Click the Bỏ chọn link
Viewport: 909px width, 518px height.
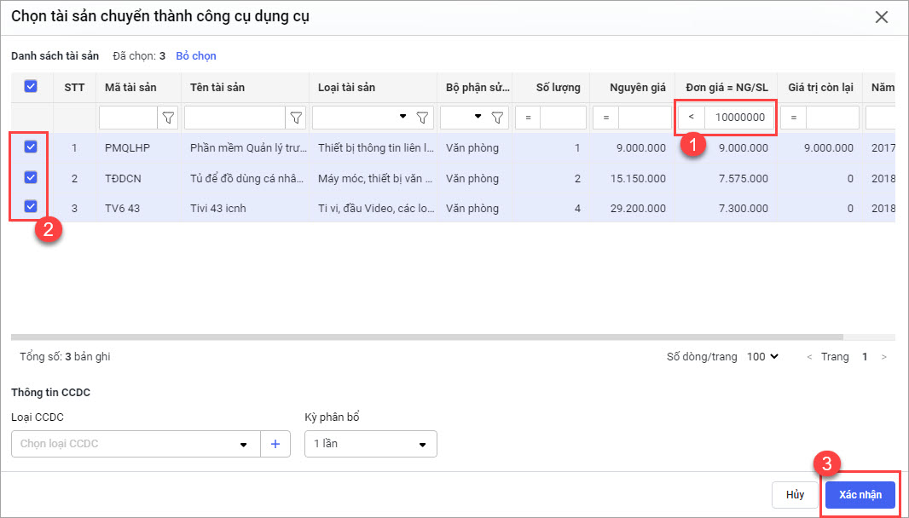(x=196, y=56)
